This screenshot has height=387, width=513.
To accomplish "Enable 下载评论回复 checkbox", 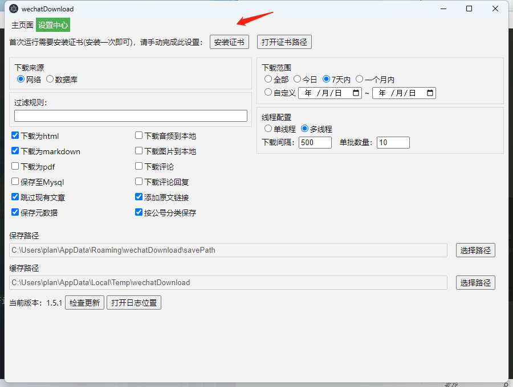I will tap(139, 182).
